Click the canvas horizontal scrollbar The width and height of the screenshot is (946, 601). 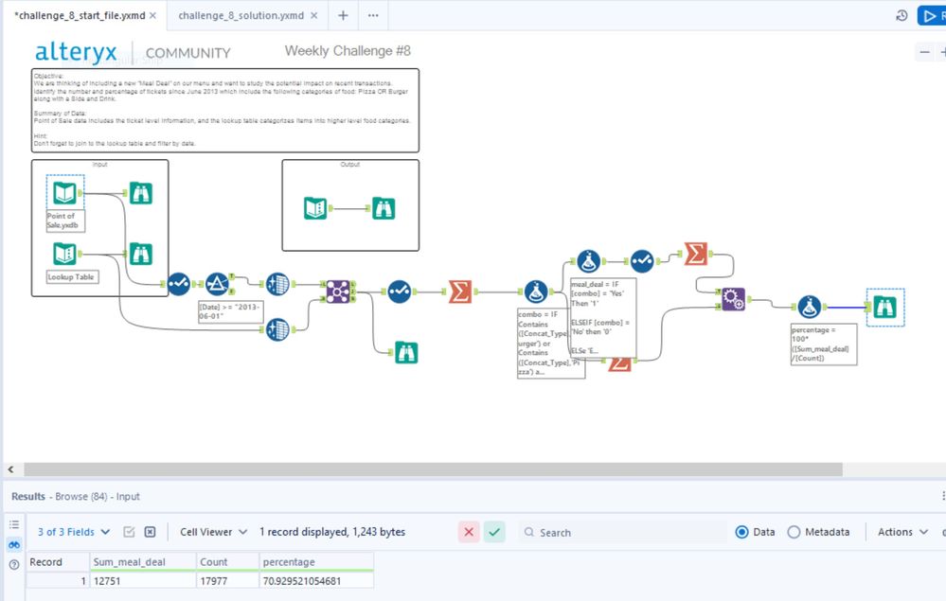click(x=433, y=469)
